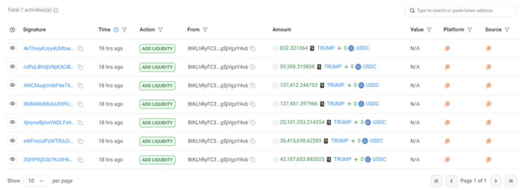Copy From address in the 832.321364 TRUMP row
526x190 pixels.
tap(252, 49)
